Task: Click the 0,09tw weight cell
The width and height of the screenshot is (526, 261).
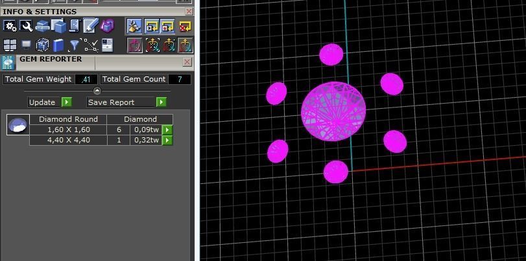Action: tap(147, 130)
